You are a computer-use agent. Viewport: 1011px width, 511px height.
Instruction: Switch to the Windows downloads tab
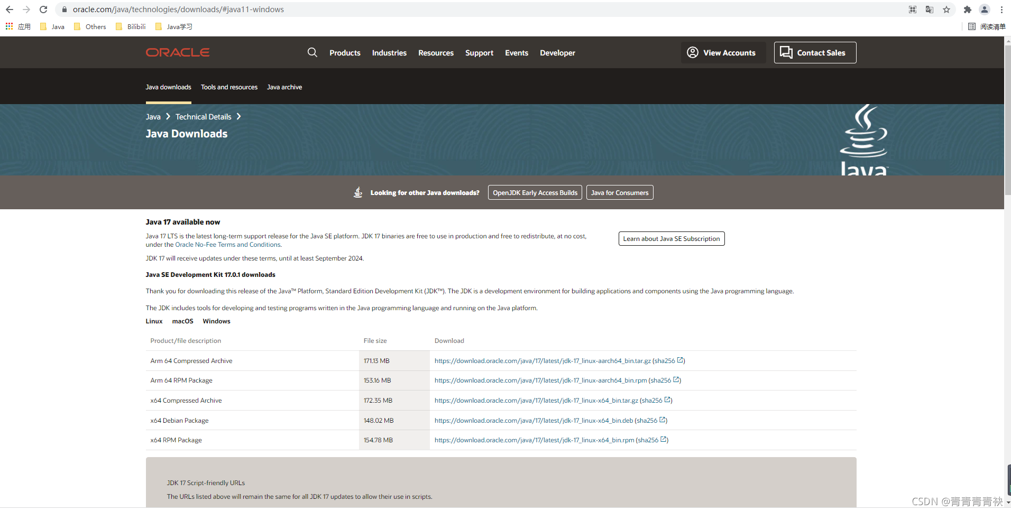(x=216, y=321)
